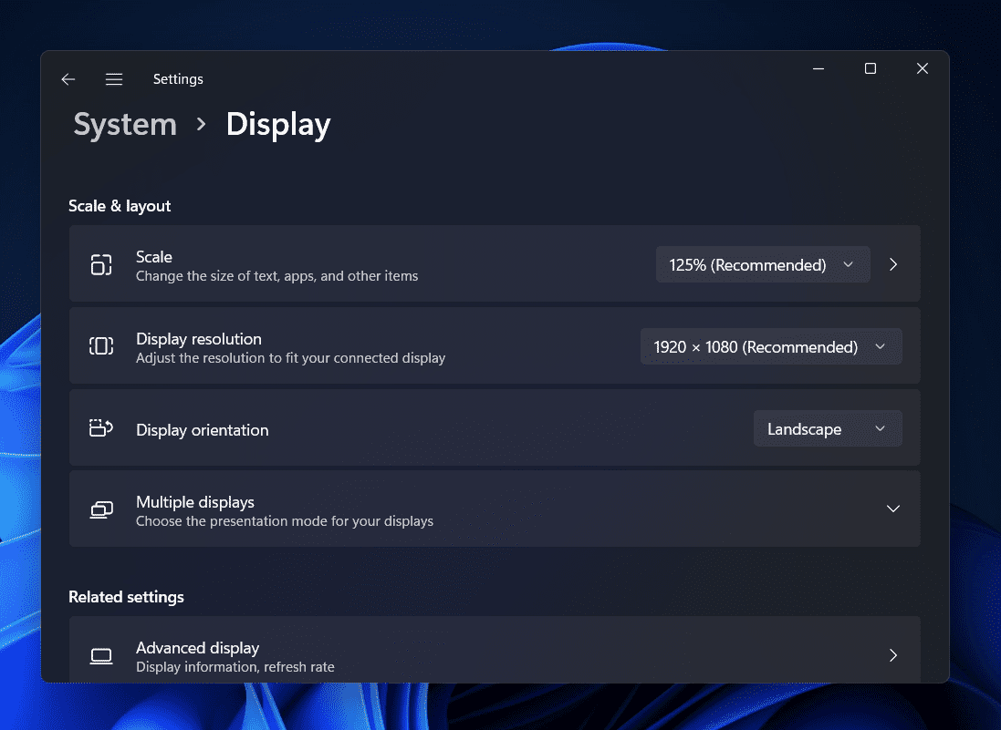Viewport: 1001px width, 730px height.
Task: Click the Scale icon in Scale & layout
Action: [x=101, y=264]
